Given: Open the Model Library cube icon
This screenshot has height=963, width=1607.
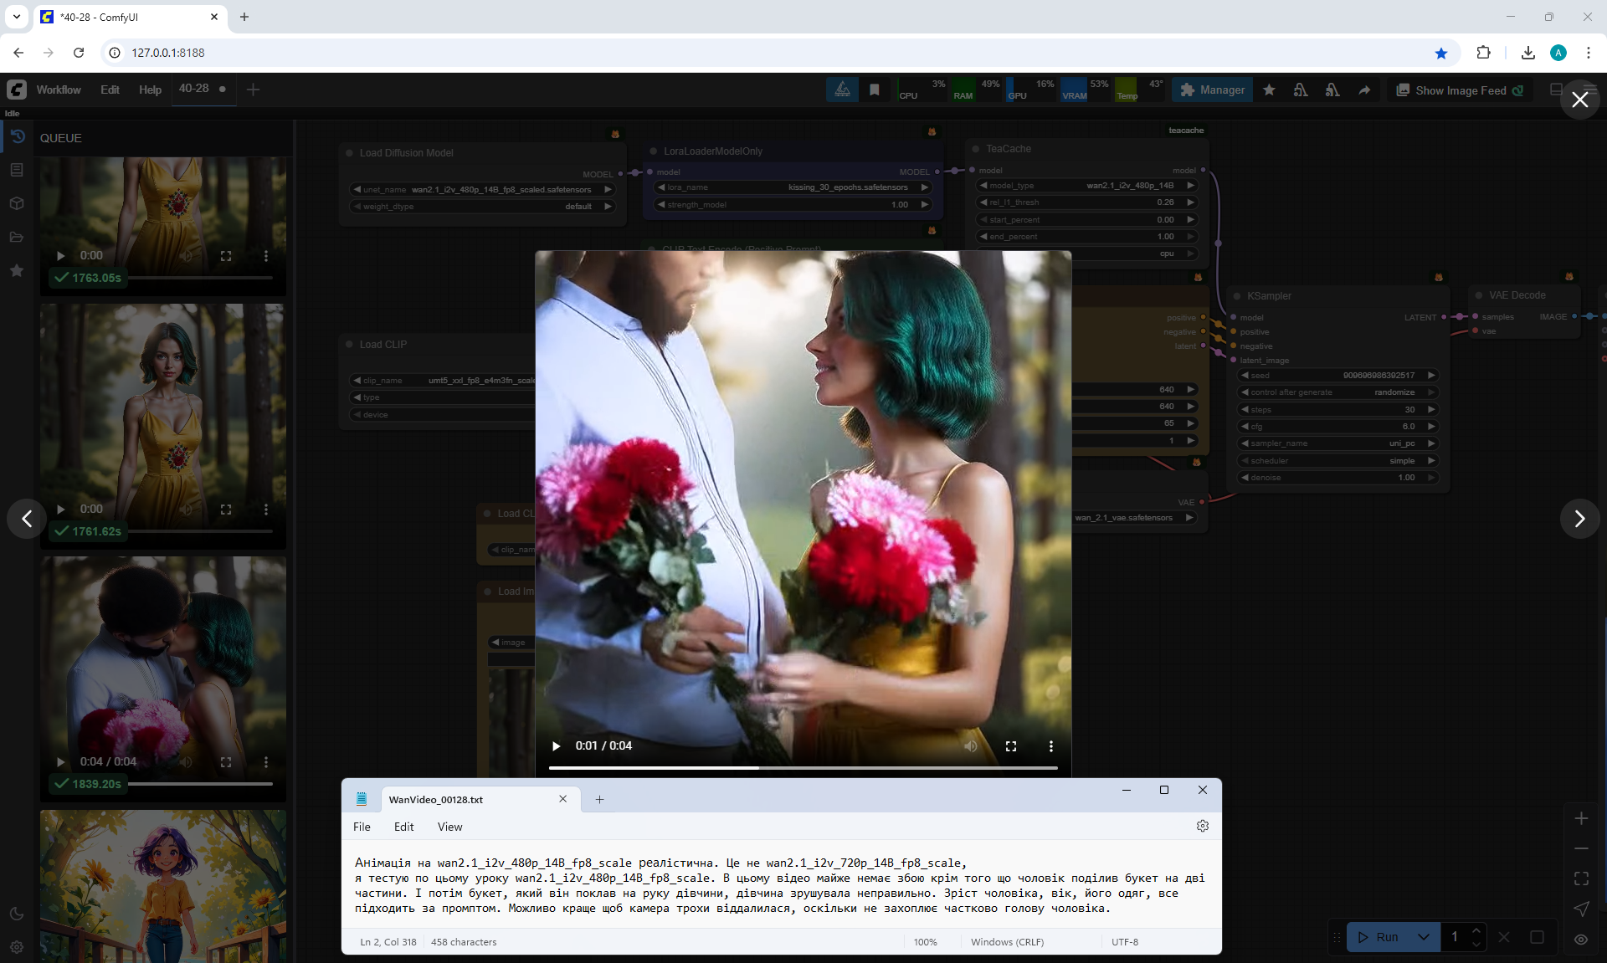Looking at the screenshot, I should tap(17, 203).
